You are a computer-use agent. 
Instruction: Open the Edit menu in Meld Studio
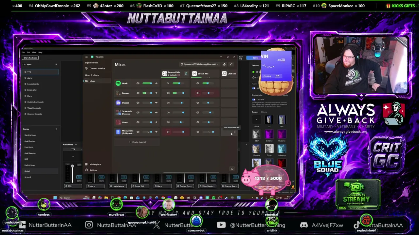28,52
